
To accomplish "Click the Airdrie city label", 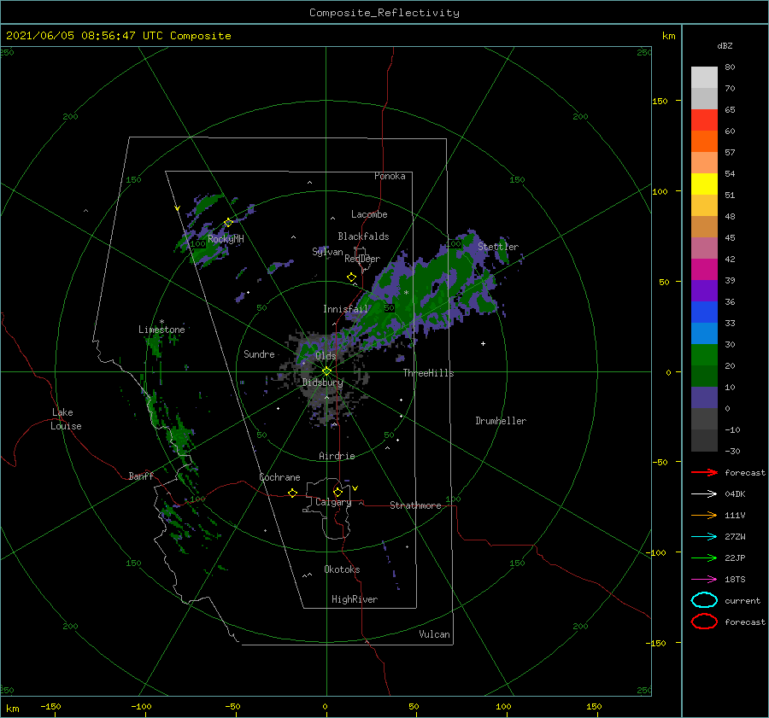I will (337, 456).
